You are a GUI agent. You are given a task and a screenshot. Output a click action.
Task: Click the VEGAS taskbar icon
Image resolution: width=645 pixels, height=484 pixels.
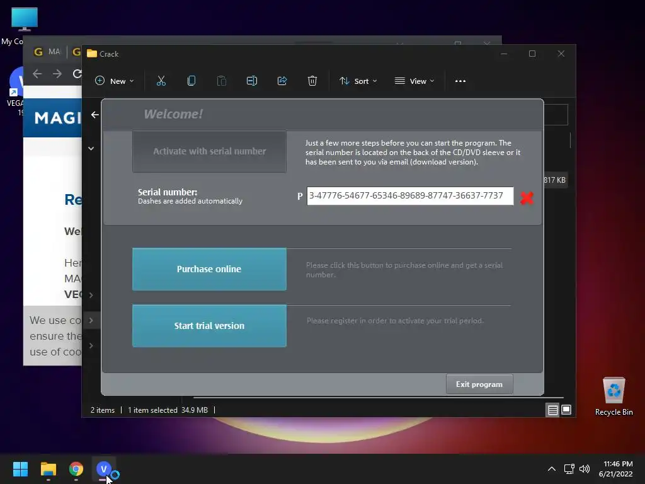click(104, 469)
